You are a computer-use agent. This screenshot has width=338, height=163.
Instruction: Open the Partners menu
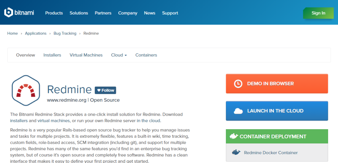coord(103,13)
